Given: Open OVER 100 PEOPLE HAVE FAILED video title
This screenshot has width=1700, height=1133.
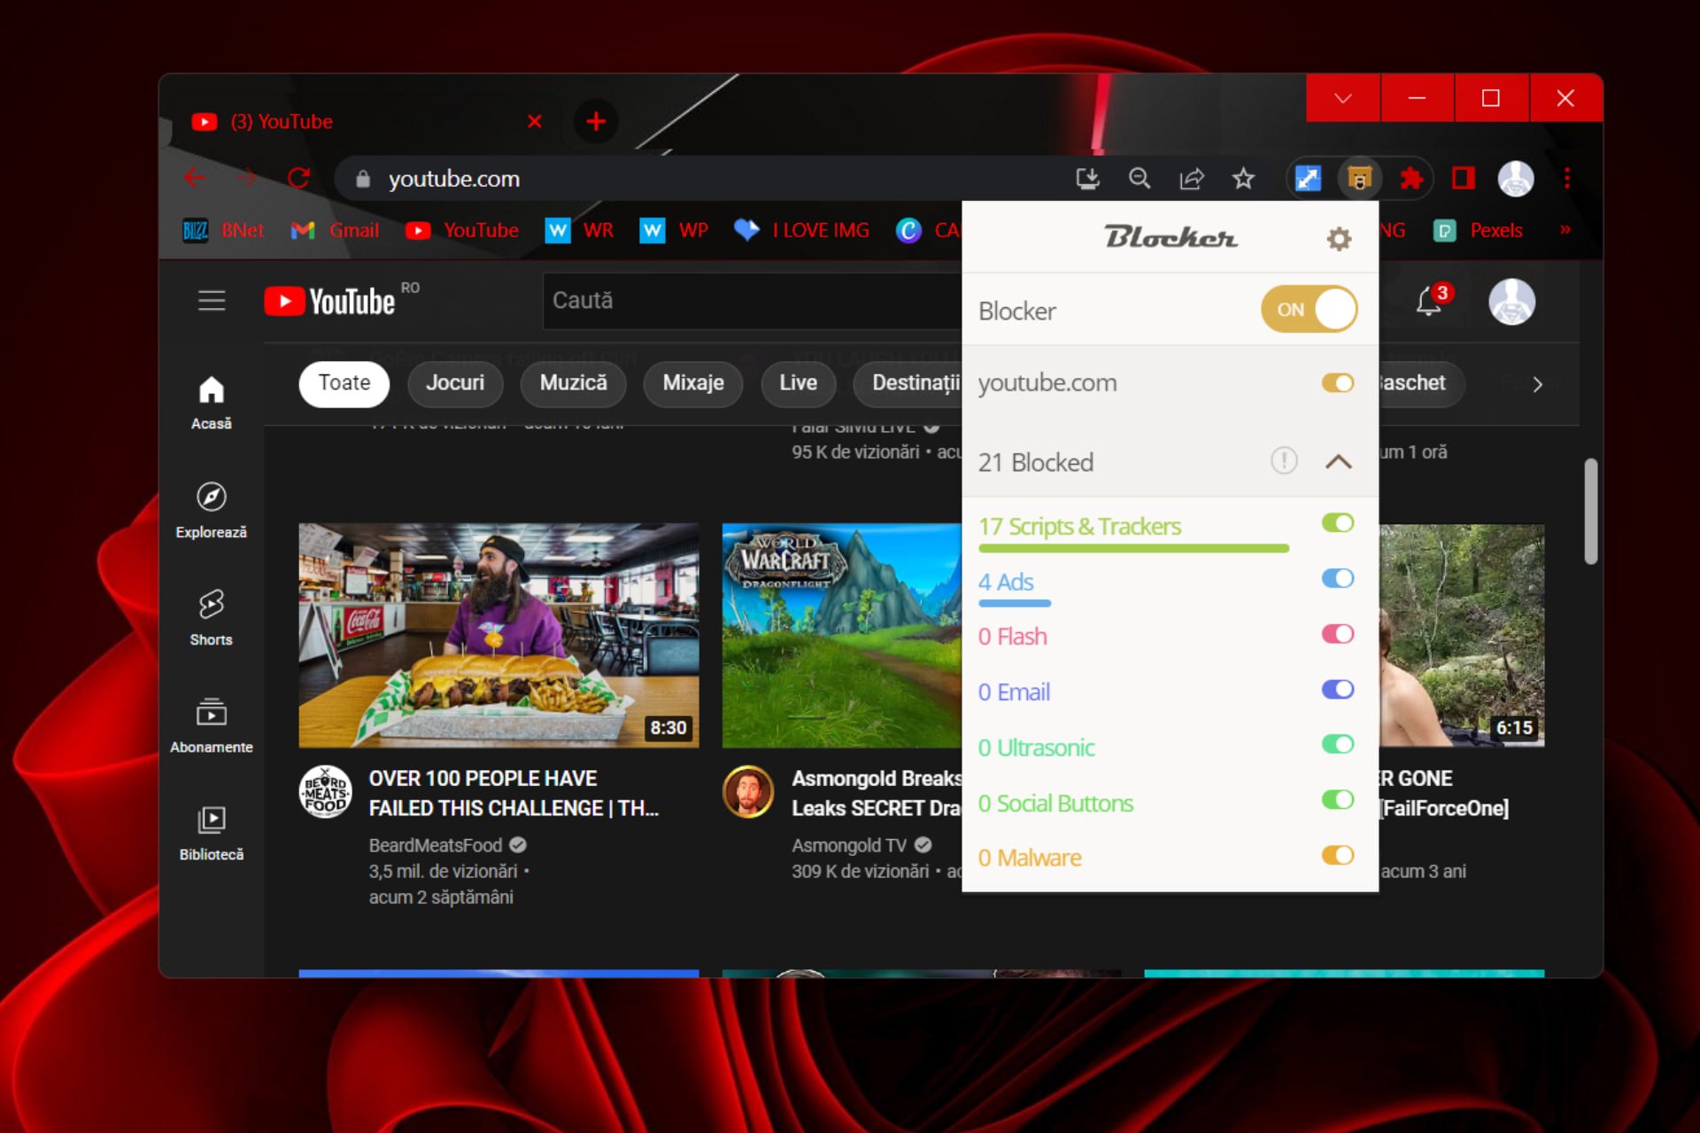Looking at the screenshot, I should [514, 793].
